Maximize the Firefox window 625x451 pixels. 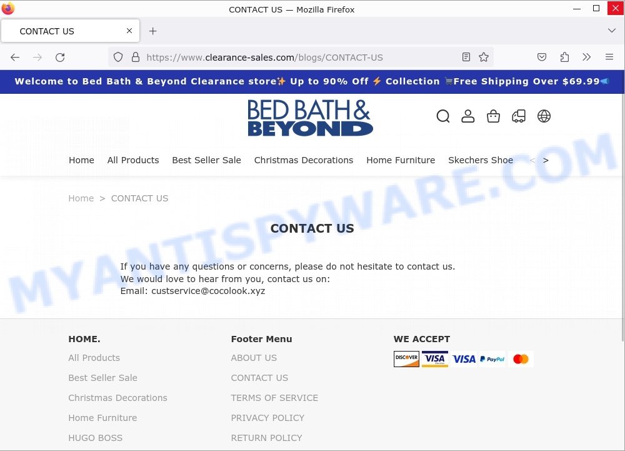click(596, 8)
